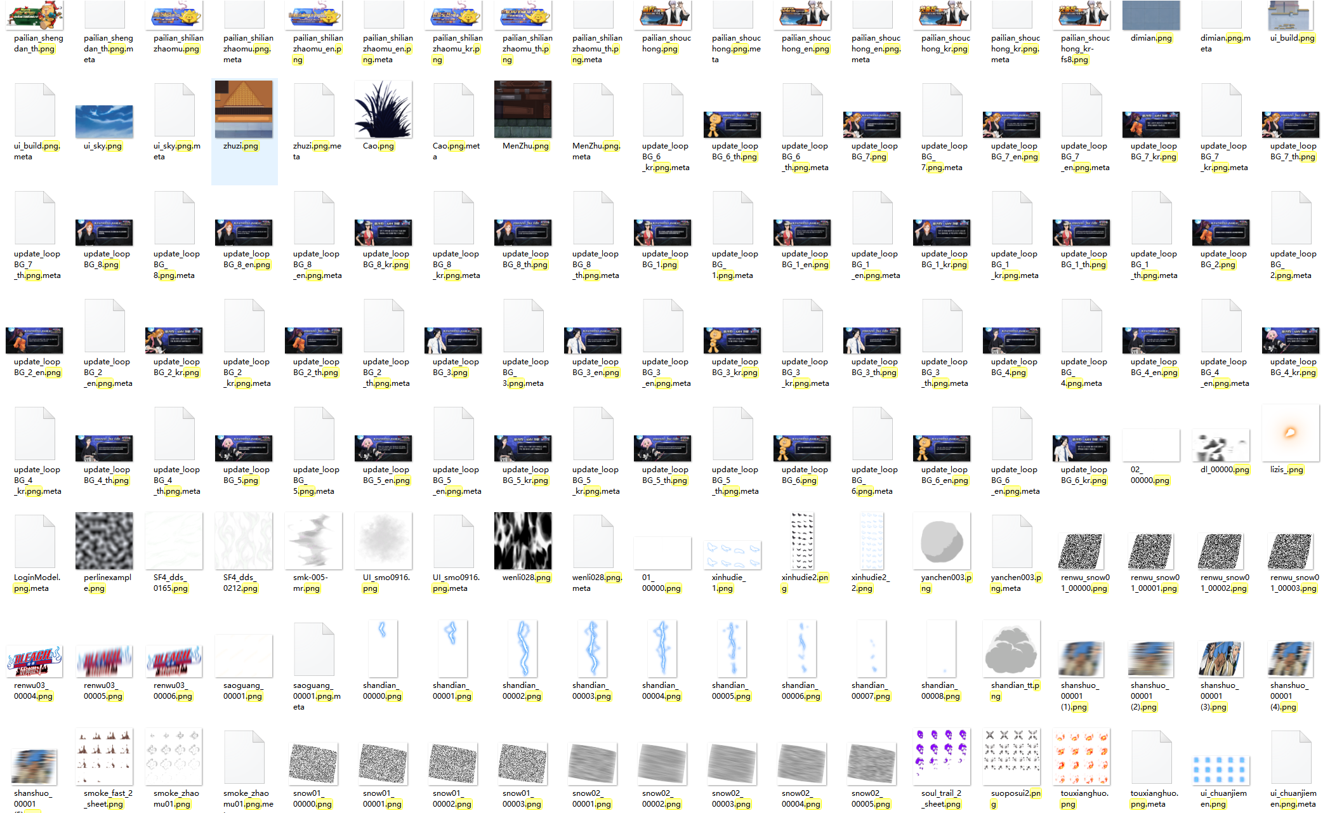Screen dimensions: 1330x813
Task: Select the renwu03_00004.png logo thumbnail
Action: [x=34, y=661]
